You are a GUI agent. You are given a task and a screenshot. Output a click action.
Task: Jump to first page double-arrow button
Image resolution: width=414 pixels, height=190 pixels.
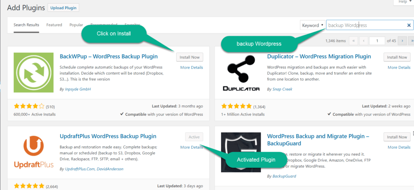(x=353, y=41)
